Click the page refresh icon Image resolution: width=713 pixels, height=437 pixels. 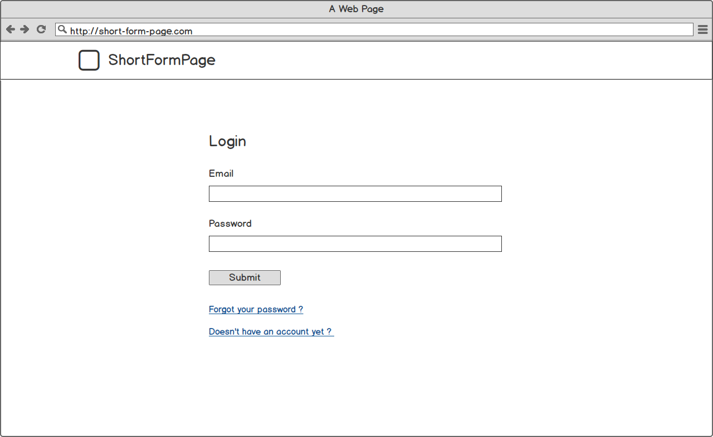(x=41, y=29)
